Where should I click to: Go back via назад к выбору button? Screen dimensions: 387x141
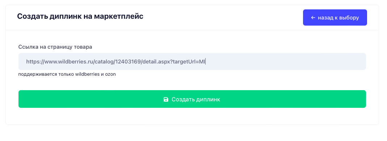click(x=335, y=17)
